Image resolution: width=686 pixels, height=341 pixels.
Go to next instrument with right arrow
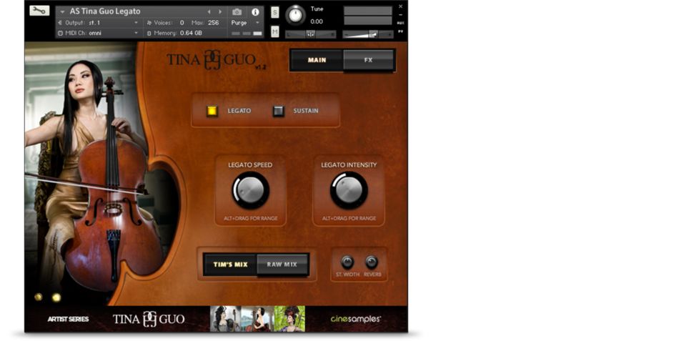[x=219, y=11]
